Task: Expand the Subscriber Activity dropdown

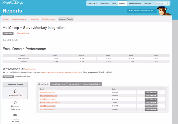Action: 20,19
